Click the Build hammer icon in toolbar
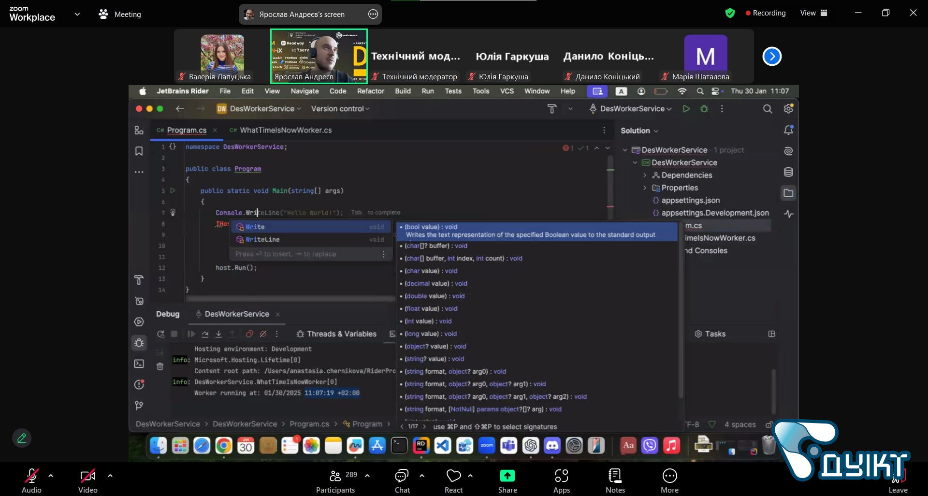928x496 pixels. (552, 109)
